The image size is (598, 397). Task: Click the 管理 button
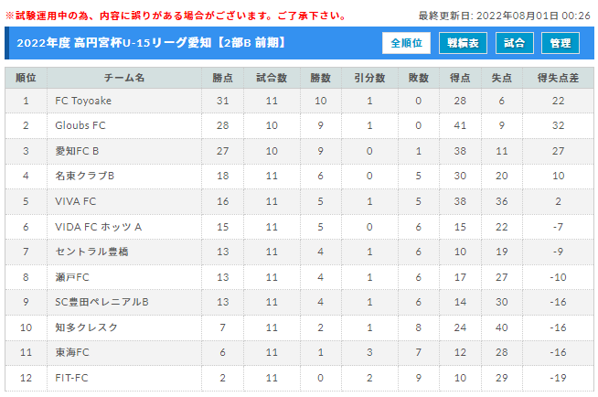point(561,43)
